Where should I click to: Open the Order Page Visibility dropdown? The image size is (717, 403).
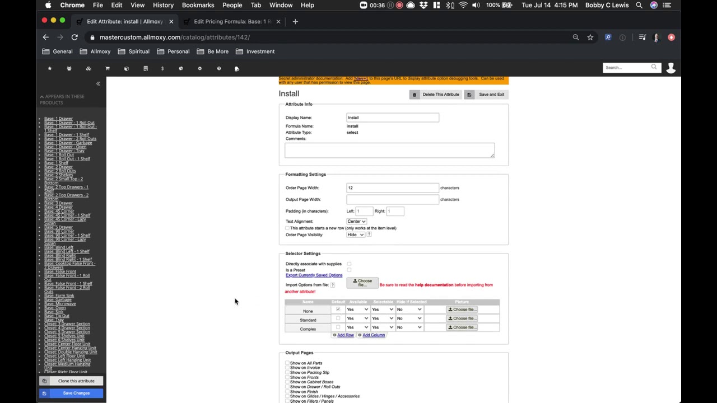(x=355, y=235)
